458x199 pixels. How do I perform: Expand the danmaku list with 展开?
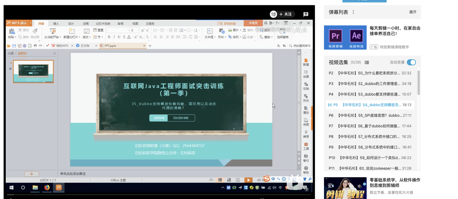(413, 12)
